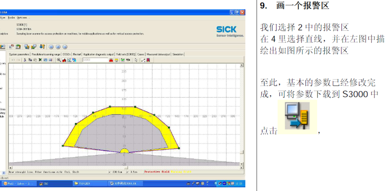Click the Paste icon in field toolbar
The height and width of the screenshot is (191, 388).
pyautogui.click(x=35, y=60)
